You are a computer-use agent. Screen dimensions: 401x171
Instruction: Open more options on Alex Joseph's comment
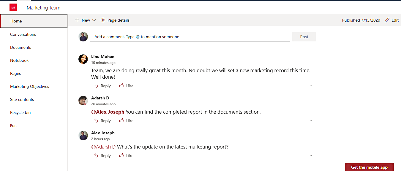[311, 155]
